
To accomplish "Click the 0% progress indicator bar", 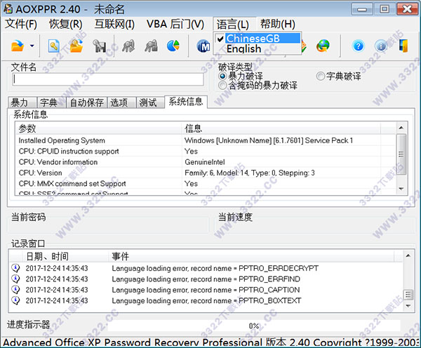I will point(254,326).
